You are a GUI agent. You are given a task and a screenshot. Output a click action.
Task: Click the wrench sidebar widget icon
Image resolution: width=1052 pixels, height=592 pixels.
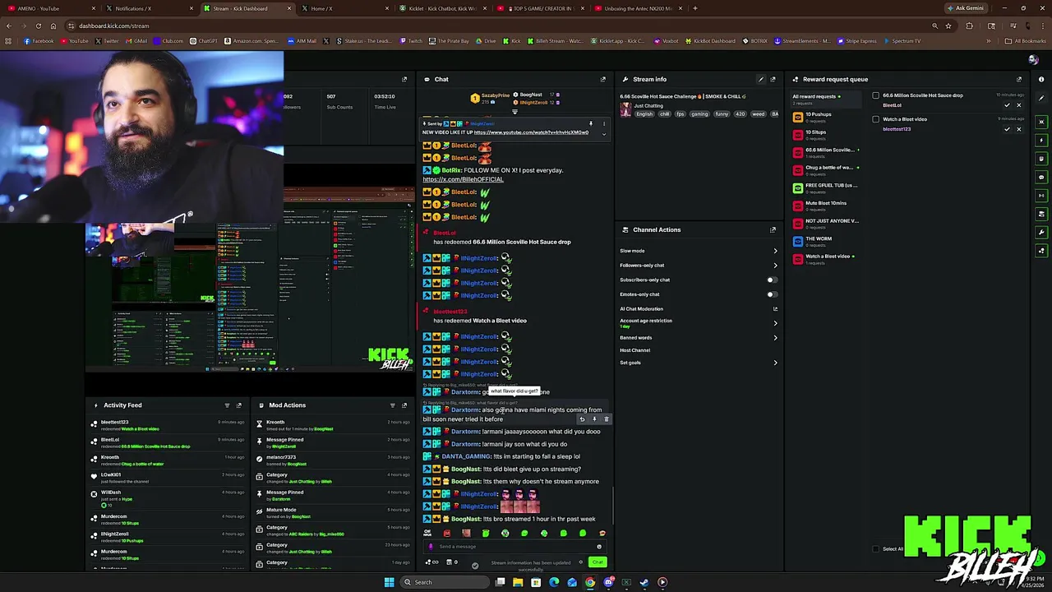pos(1041,233)
